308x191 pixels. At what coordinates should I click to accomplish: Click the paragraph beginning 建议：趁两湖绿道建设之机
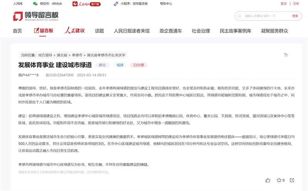coord(156,119)
